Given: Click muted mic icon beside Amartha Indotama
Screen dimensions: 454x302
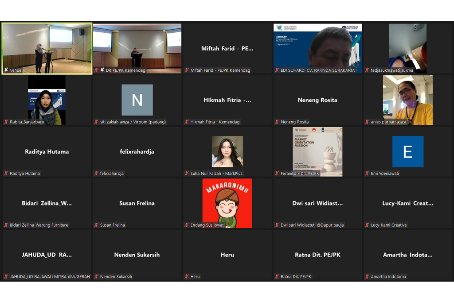Looking at the screenshot, I should point(367,277).
